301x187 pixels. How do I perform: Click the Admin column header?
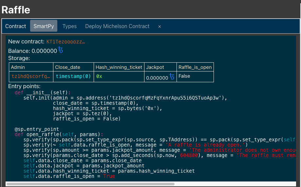point(18,67)
